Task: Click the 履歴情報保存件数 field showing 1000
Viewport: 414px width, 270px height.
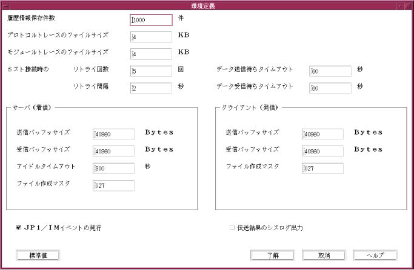Action: [151, 20]
